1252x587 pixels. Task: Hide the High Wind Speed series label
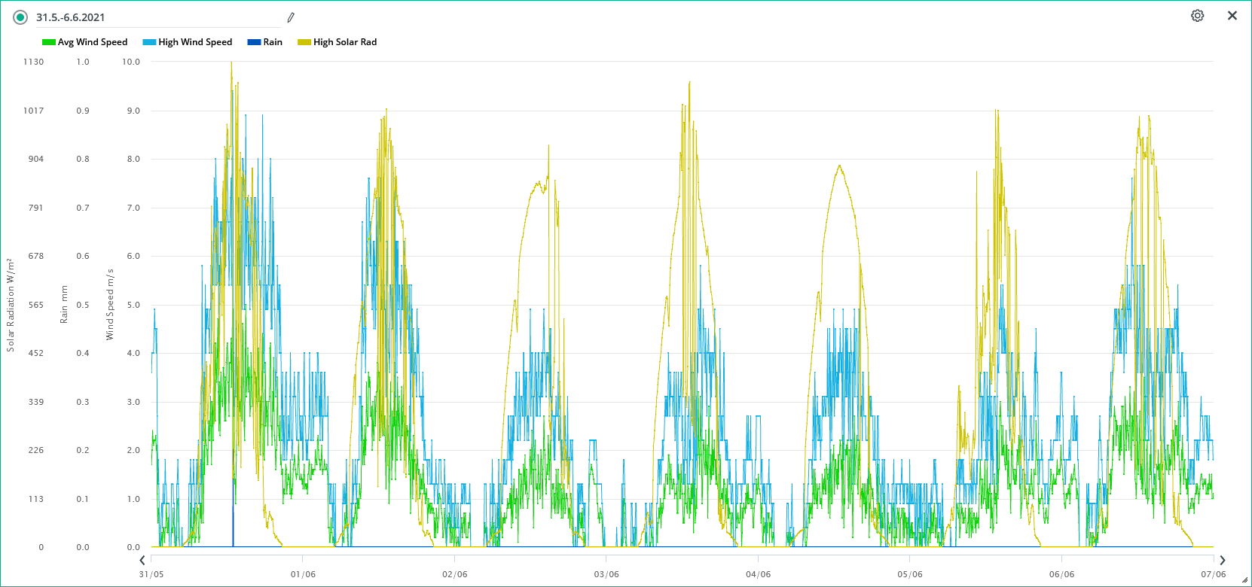195,42
